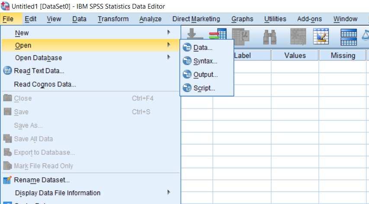Expand the Open Database submenu
369x204 pixels.
[x=90, y=57]
